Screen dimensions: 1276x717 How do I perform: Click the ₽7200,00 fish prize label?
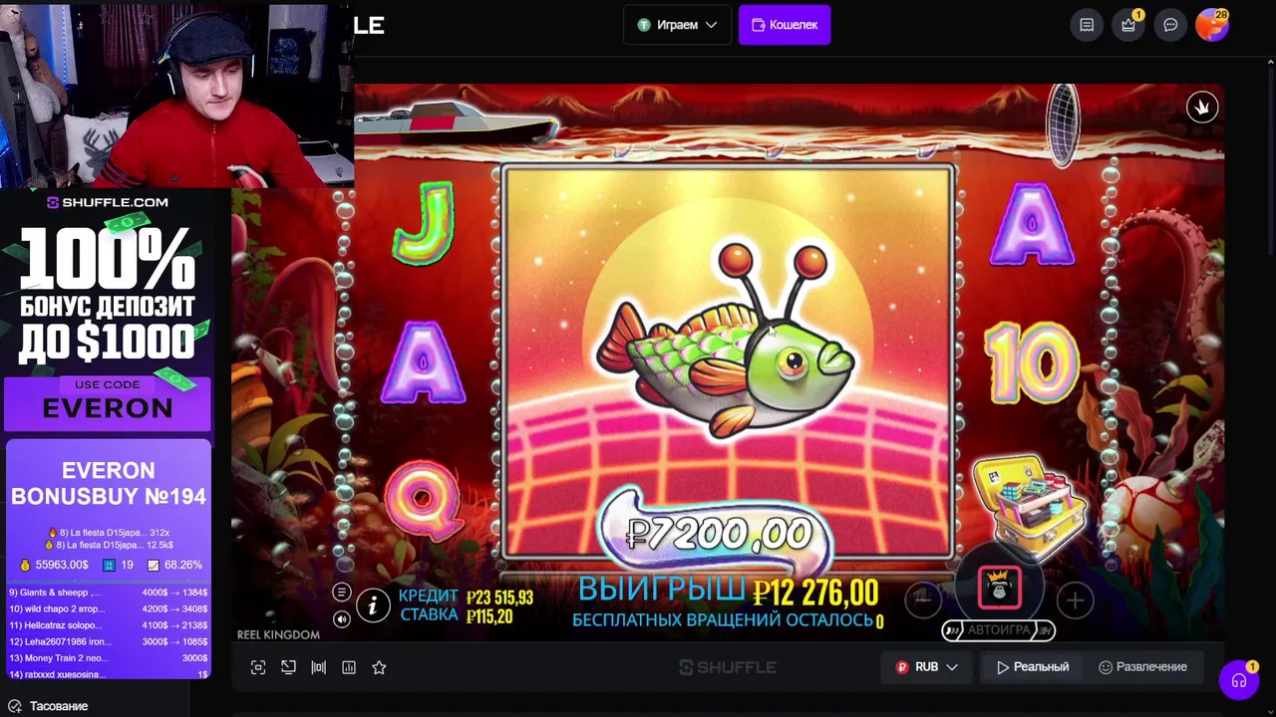(x=720, y=534)
